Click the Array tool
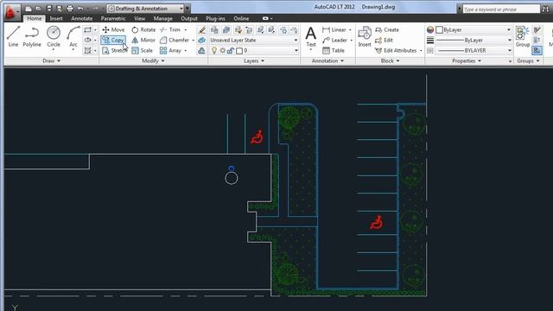This screenshot has width=553, height=311. point(171,51)
